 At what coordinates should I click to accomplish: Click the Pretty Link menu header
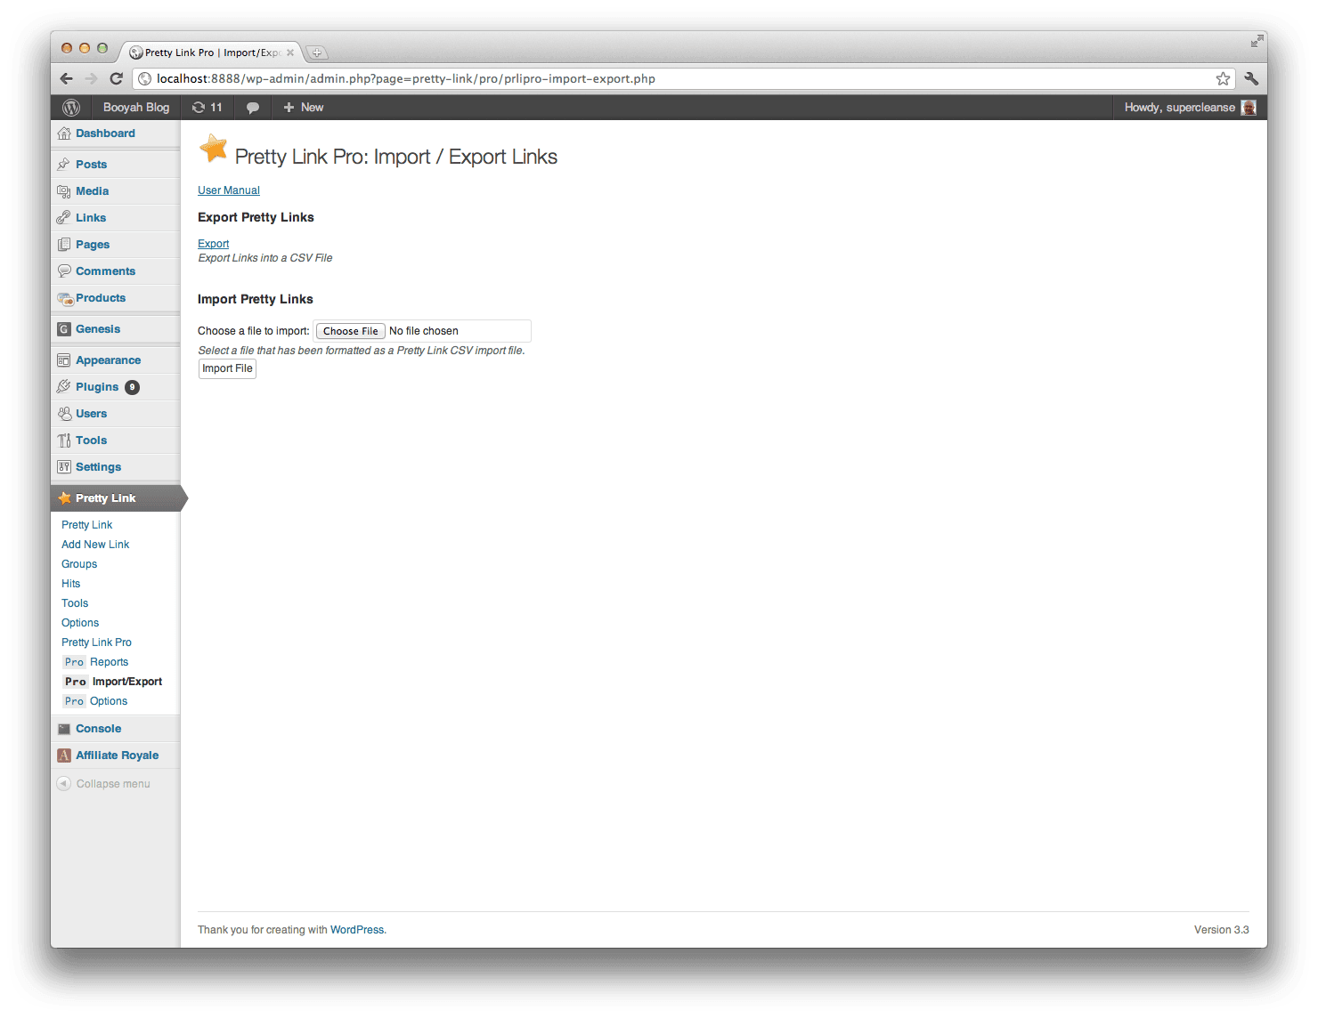(x=116, y=498)
